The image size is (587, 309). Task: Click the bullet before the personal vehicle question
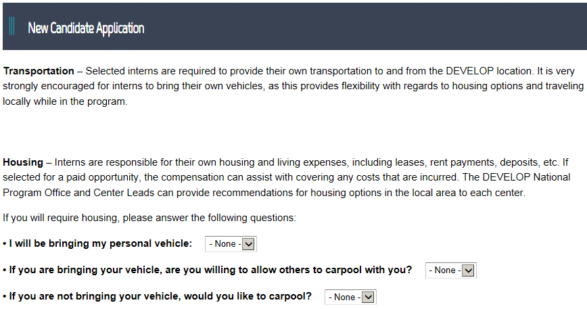5,243
